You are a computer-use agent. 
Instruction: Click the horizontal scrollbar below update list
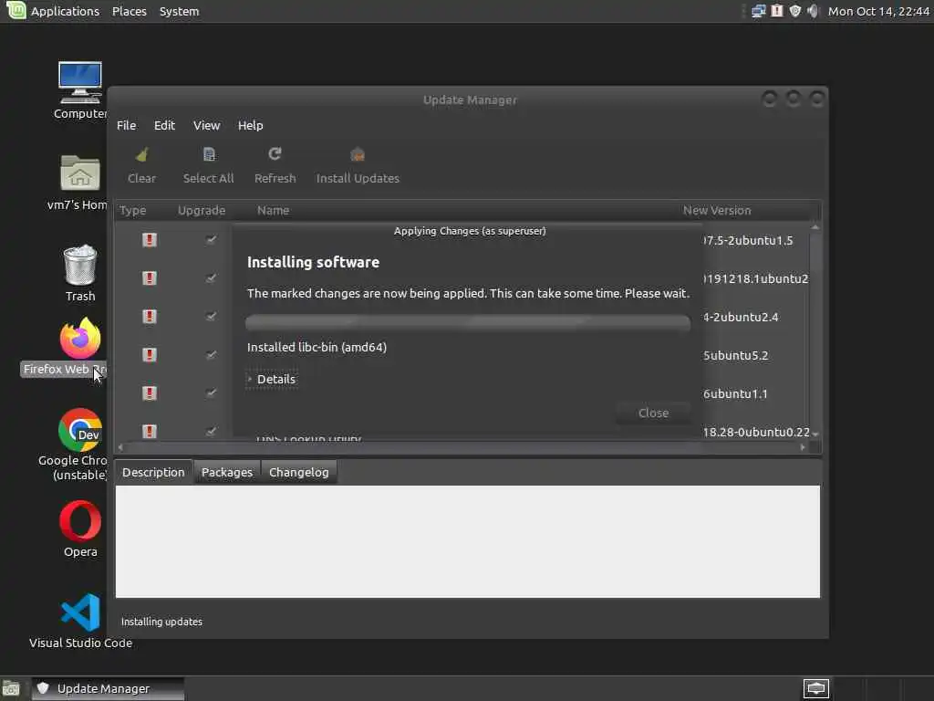point(462,446)
